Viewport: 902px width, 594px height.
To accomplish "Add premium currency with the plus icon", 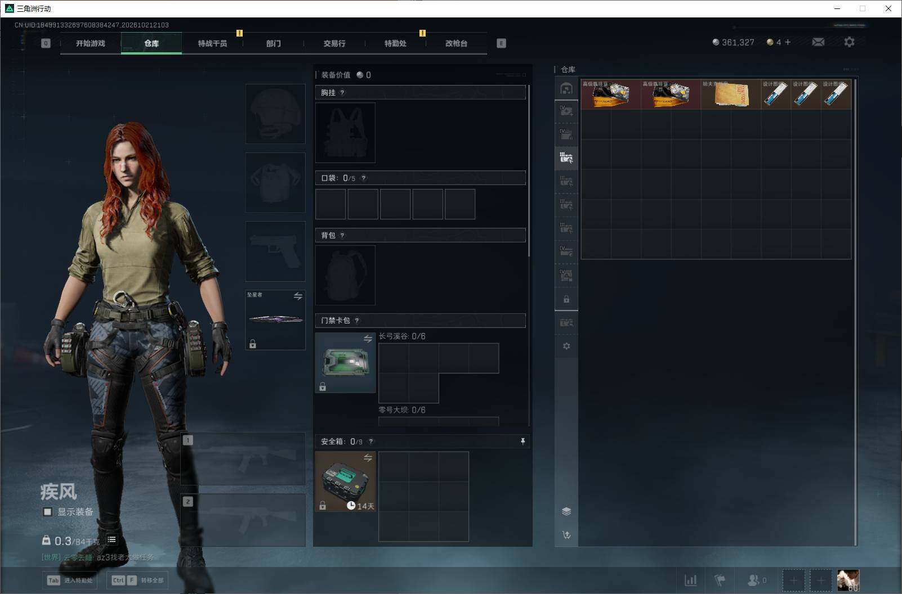I will [x=788, y=42].
